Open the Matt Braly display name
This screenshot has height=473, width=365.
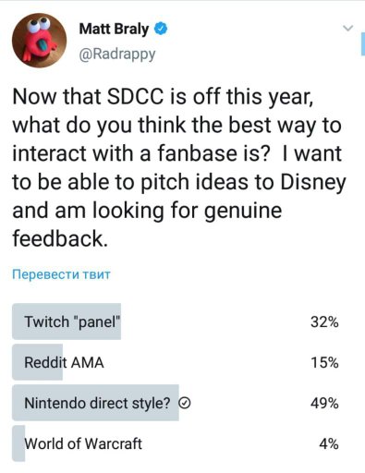[114, 29]
